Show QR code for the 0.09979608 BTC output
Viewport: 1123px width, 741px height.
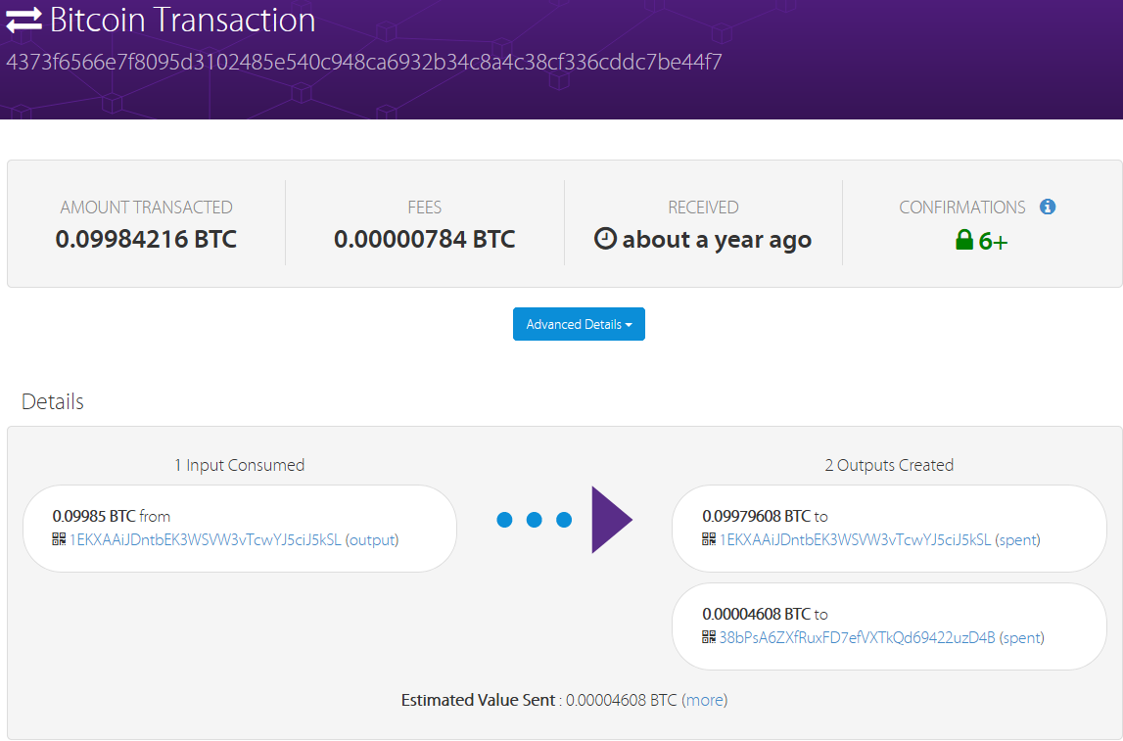tap(709, 539)
